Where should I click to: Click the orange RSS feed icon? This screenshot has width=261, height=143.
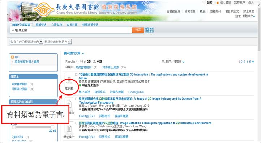click(12, 57)
